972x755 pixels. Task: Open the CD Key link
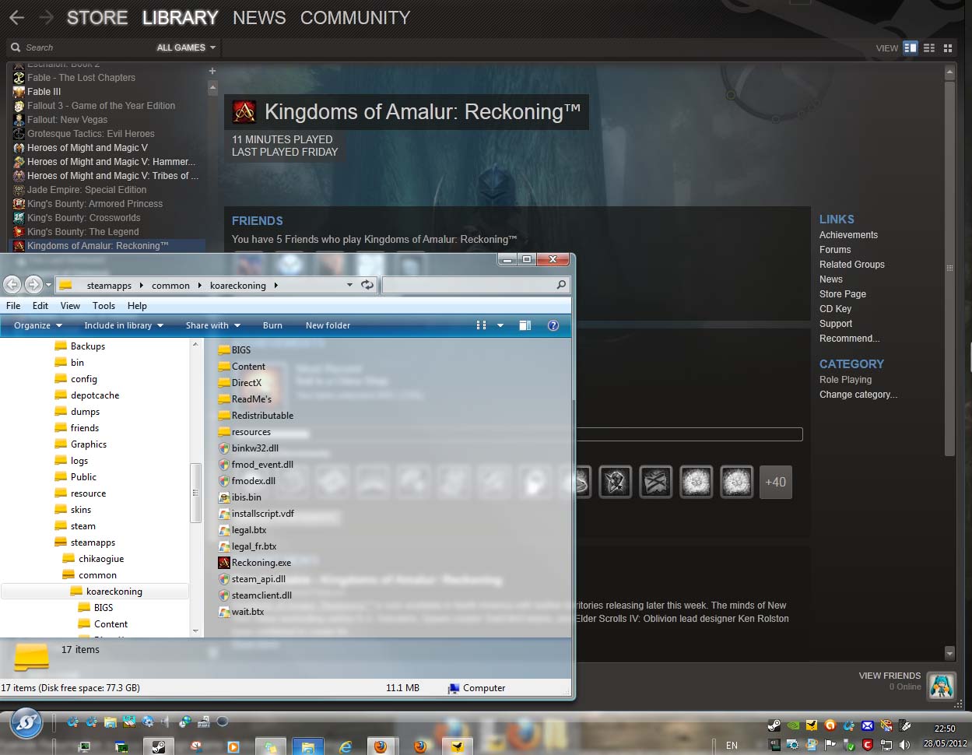click(x=835, y=309)
